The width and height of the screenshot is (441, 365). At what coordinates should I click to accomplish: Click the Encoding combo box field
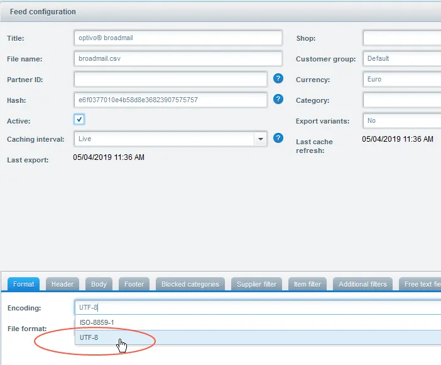258,307
